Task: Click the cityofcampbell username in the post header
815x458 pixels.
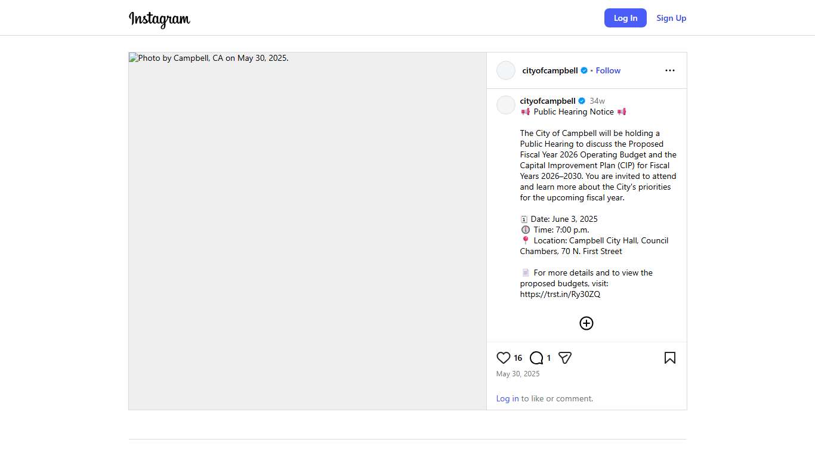Action: coord(549,70)
